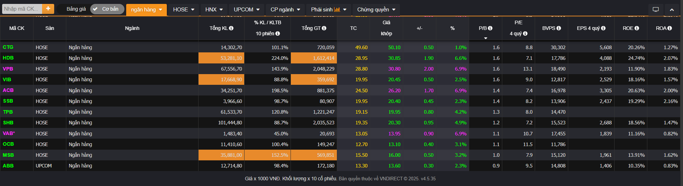Open the VPB ticker link
683x186 pixels.
pos(8,69)
